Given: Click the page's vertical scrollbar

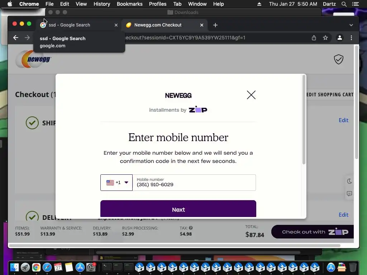Looking at the screenshot, I should [x=357, y=102].
